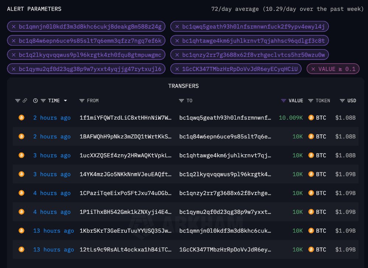Remove bc1qmnjn0l0kdf3m3d8khc6cukj8deakg8m588z24g address filter

[14, 27]
